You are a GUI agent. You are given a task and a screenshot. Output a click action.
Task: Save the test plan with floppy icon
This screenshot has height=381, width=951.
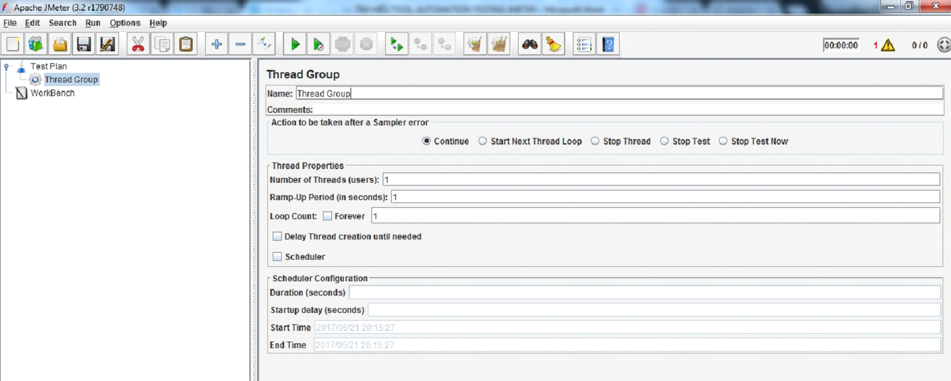[84, 44]
